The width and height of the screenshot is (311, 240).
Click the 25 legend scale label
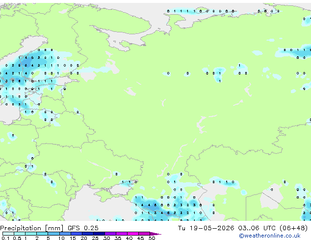(95, 238)
